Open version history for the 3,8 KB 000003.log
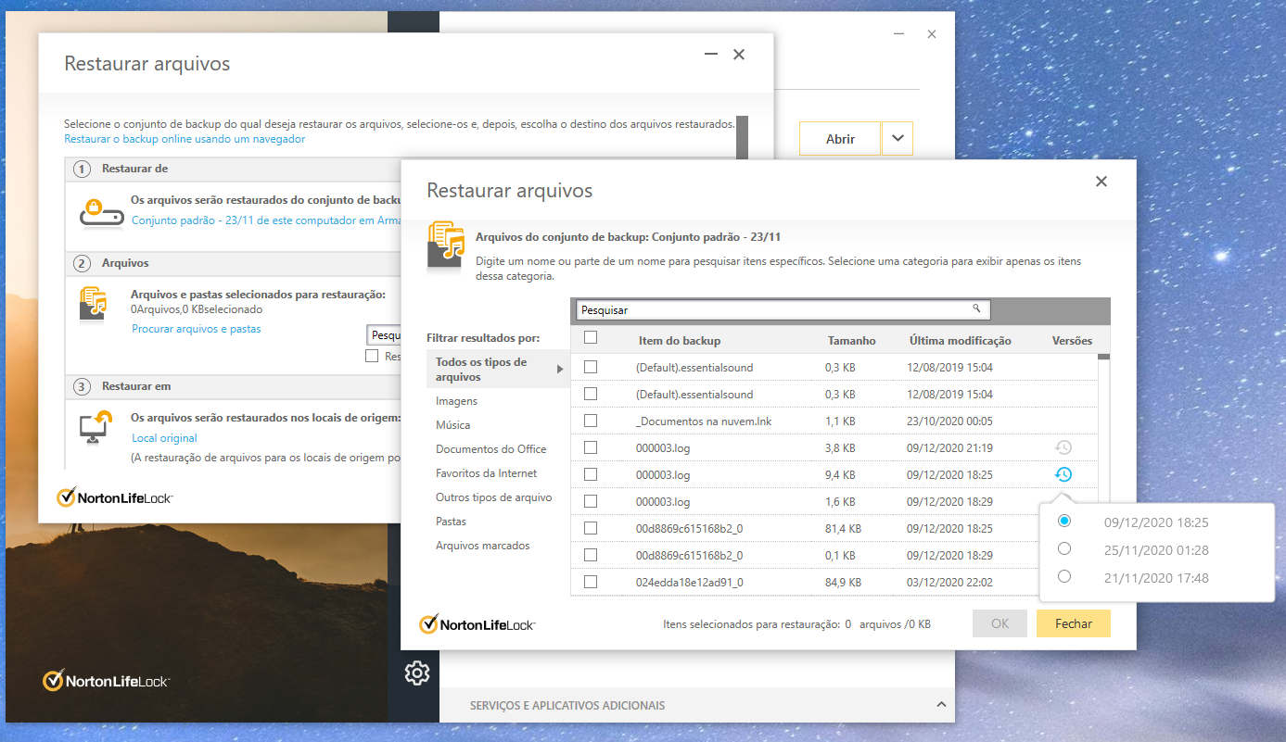This screenshot has width=1286, height=742. coord(1063,447)
